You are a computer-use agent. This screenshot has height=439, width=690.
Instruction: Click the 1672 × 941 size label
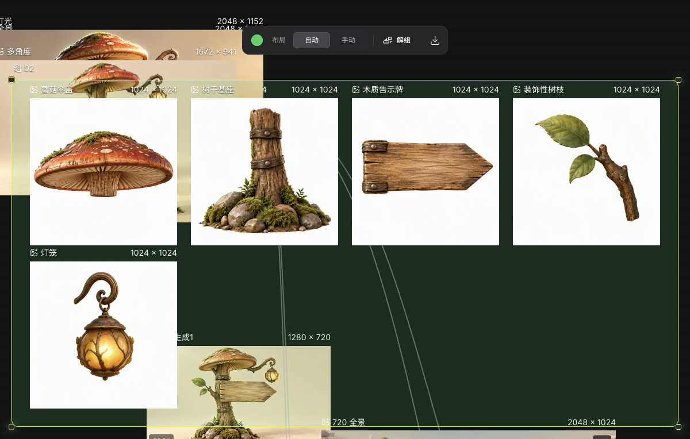pos(216,52)
